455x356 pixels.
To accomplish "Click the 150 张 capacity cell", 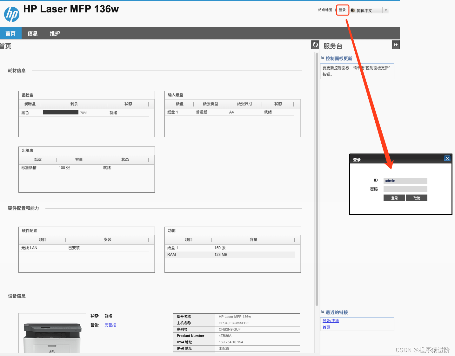I will [220, 248].
